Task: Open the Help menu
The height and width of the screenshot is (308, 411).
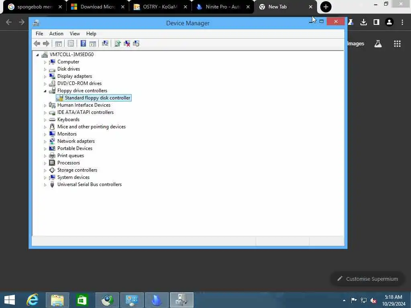Action: tap(91, 34)
